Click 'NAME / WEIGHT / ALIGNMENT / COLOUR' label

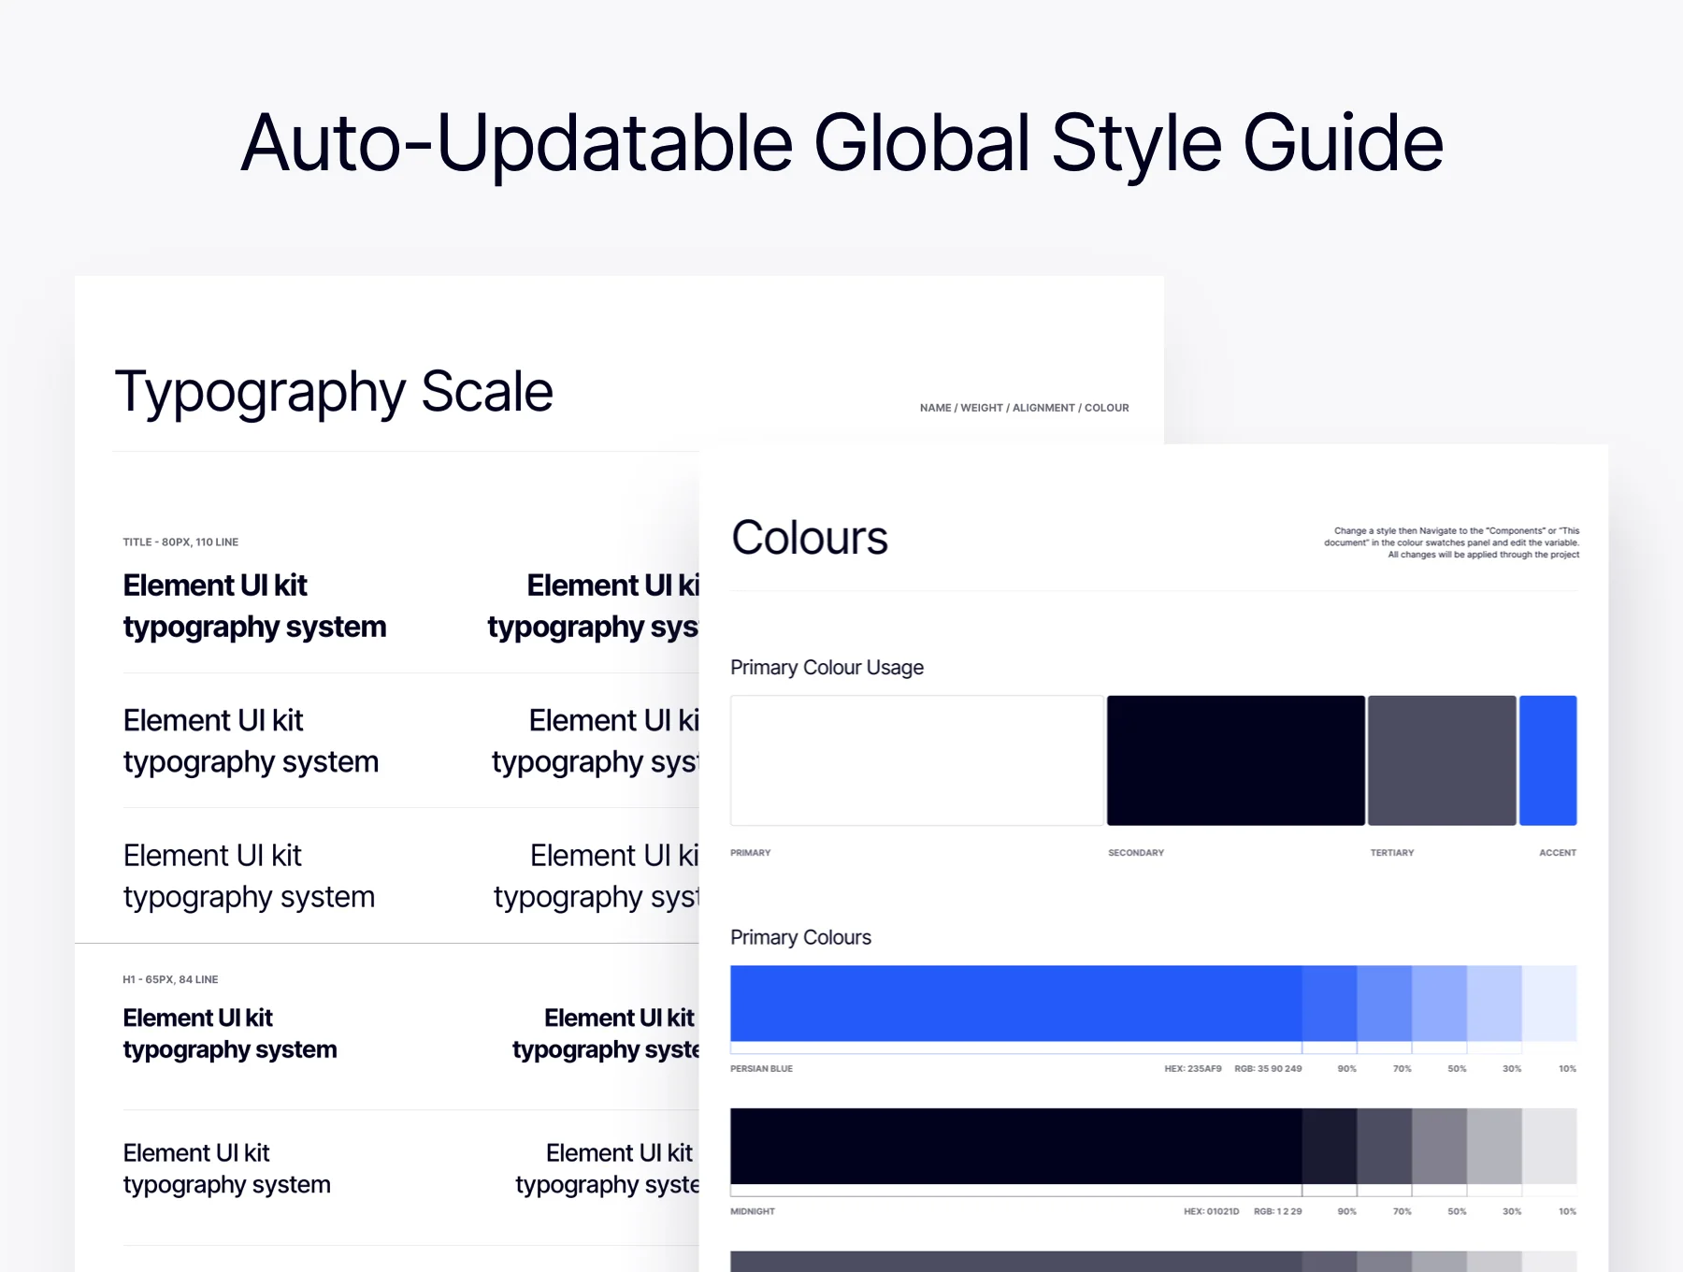pyautogui.click(x=1024, y=408)
